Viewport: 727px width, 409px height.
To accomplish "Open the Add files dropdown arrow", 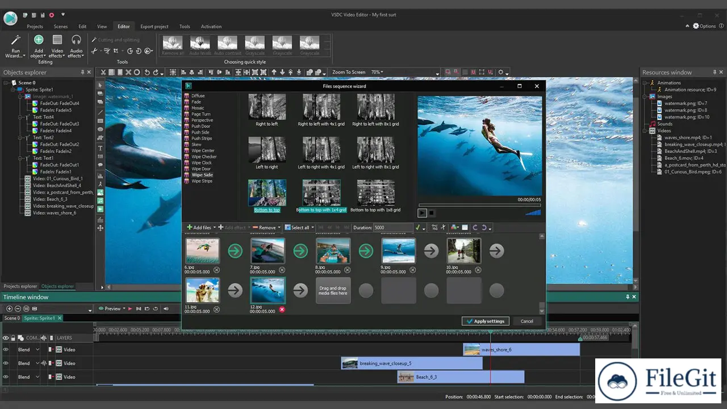I will 214,228.
